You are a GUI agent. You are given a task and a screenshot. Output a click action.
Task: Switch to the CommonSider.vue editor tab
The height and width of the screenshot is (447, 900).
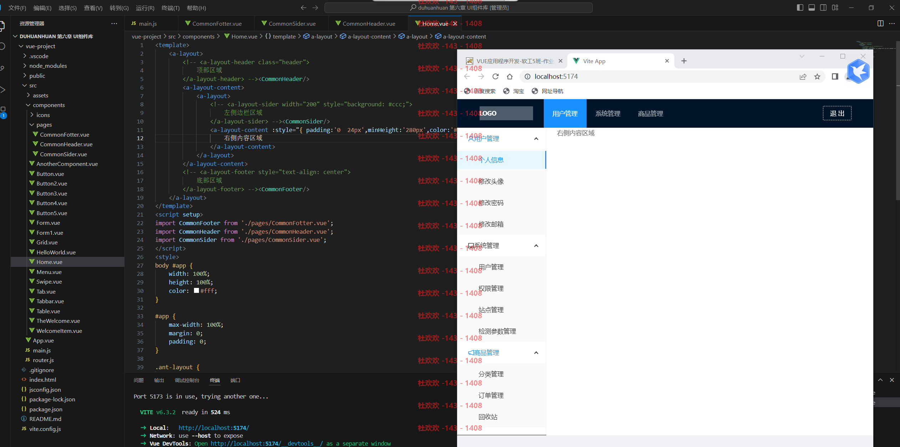coord(292,24)
